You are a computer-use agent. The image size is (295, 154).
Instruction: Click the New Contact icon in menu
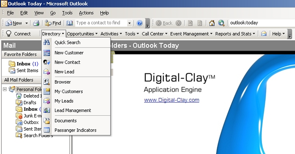point(47,62)
